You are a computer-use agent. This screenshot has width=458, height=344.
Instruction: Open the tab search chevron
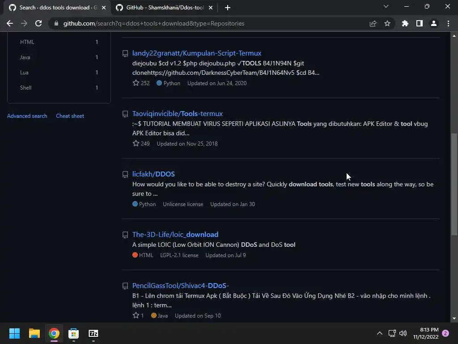pyautogui.click(x=386, y=6)
